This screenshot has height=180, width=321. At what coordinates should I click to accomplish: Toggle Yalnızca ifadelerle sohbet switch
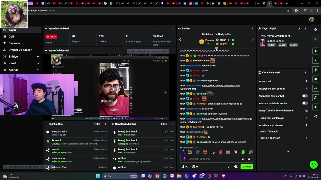point(305,103)
